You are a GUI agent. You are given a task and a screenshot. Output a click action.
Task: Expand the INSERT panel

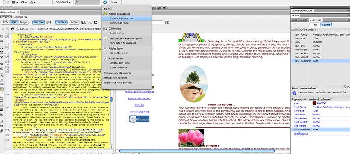[x=296, y=15]
